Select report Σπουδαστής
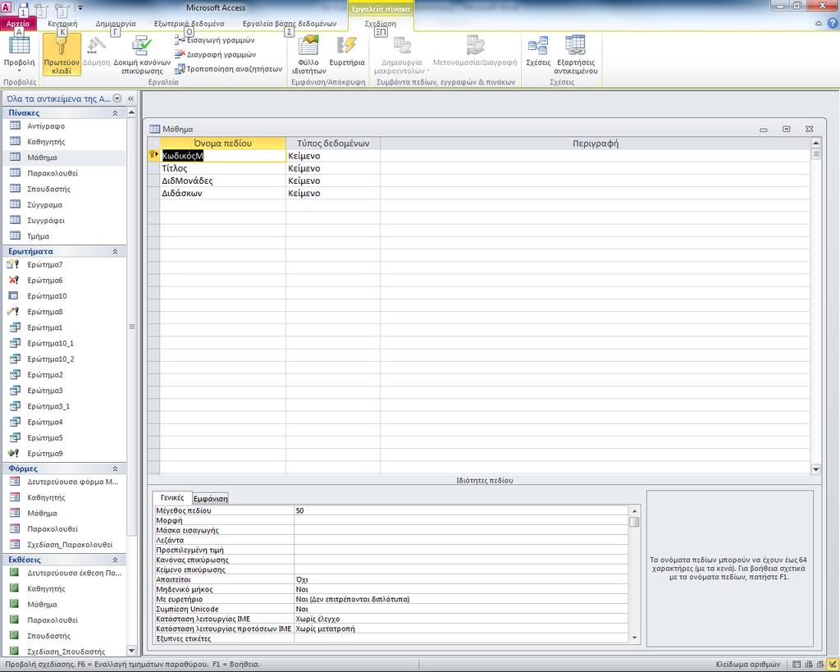 click(48, 636)
